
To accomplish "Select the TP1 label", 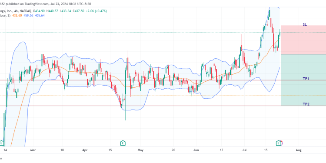I will [x=306, y=79].
